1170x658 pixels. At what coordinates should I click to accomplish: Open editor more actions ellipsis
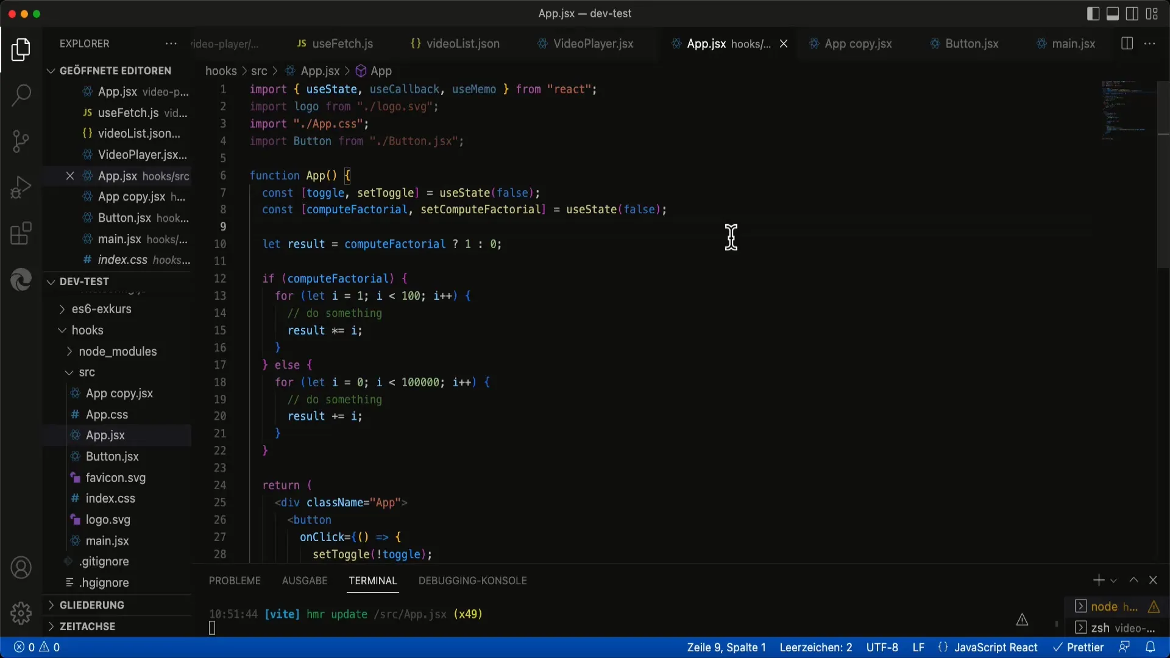point(1150,44)
